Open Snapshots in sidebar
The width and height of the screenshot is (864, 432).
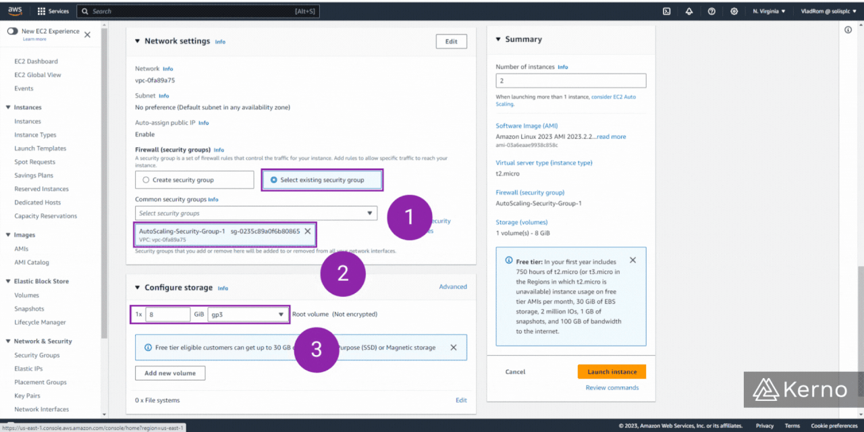[x=29, y=308]
